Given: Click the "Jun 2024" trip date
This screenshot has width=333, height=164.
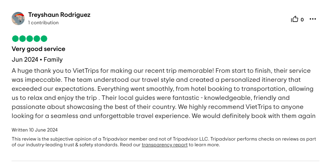Looking at the screenshot, I should (25, 60).
